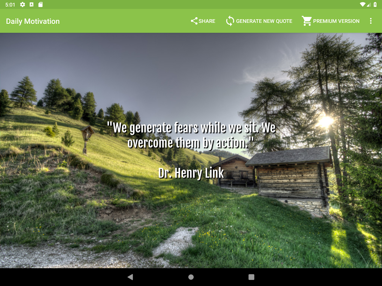Image resolution: width=382 pixels, height=286 pixels.
Task: Tap the 5:01 clock in the status bar
Action: (x=10, y=5)
